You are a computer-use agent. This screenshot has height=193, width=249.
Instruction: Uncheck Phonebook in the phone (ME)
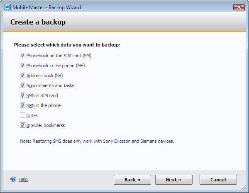22,66
